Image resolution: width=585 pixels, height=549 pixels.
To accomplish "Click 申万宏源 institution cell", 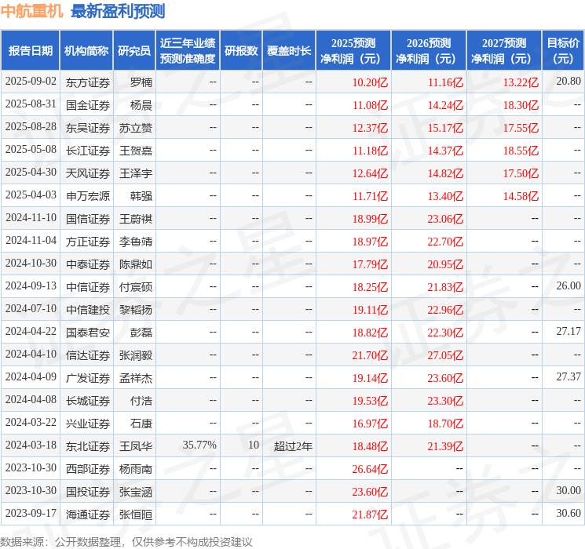I will [x=88, y=196].
